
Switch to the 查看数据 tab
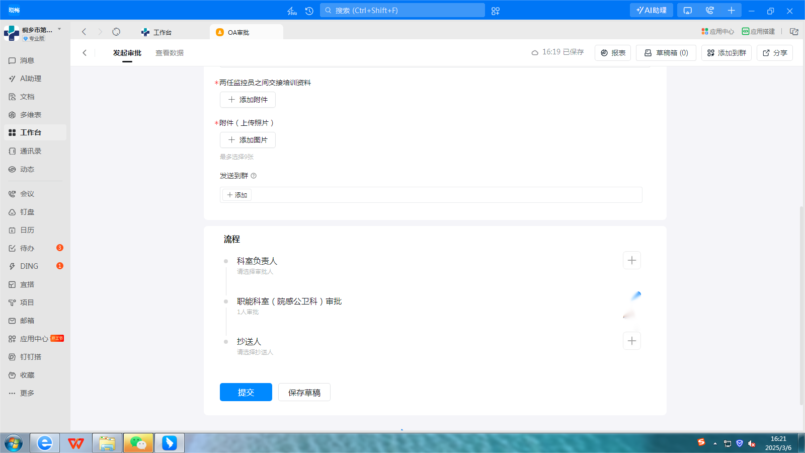(x=170, y=52)
